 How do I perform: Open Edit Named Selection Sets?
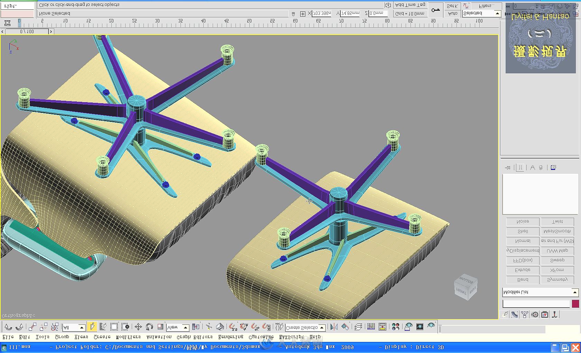[279, 327]
